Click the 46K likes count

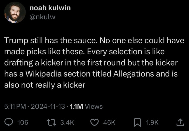[110, 122]
